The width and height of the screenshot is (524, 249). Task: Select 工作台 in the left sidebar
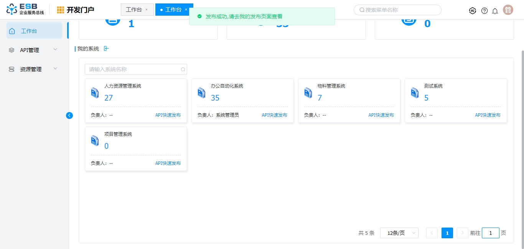tap(34, 31)
